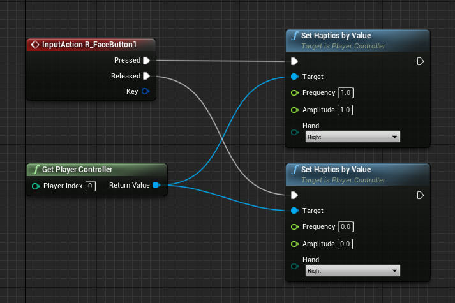
Task: Open the Hand dropdown in bottom haptics node
Action: coord(352,270)
